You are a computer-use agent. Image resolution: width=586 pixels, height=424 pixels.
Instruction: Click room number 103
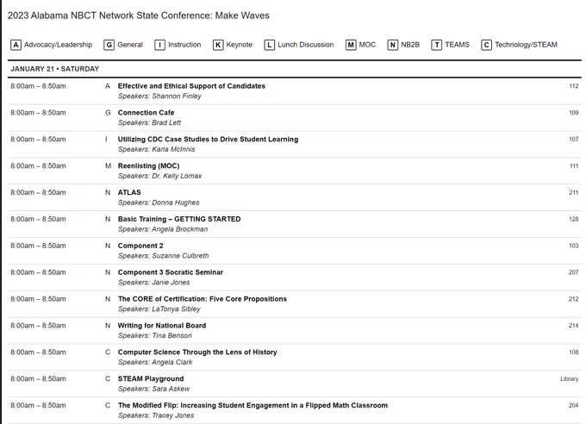pyautogui.click(x=574, y=246)
